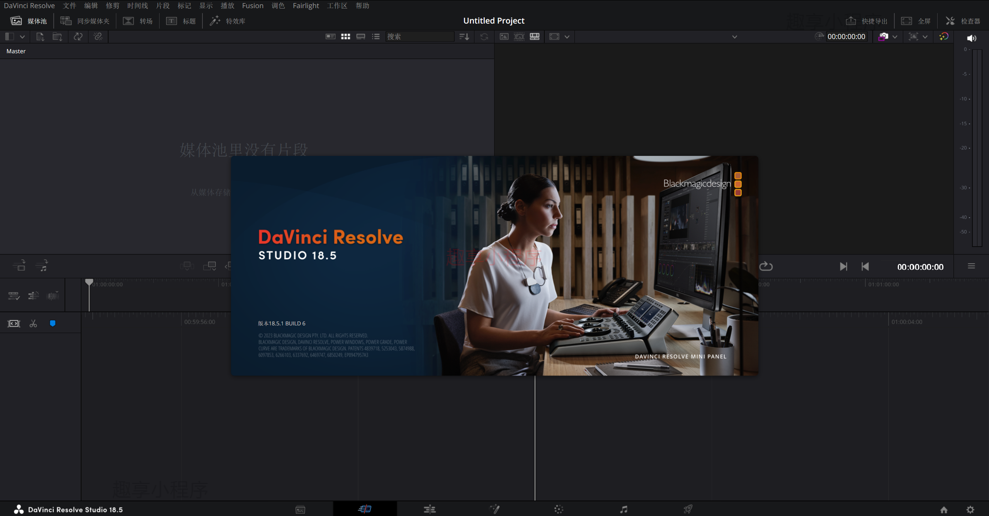This screenshot has width=989, height=516.
Task: Open the media pool sort options
Action: (464, 37)
